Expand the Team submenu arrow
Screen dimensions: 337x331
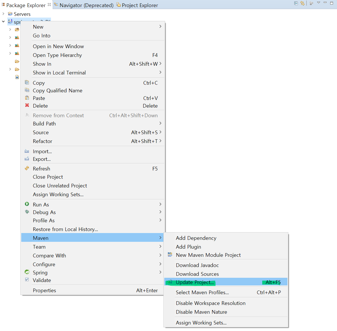[x=160, y=246]
